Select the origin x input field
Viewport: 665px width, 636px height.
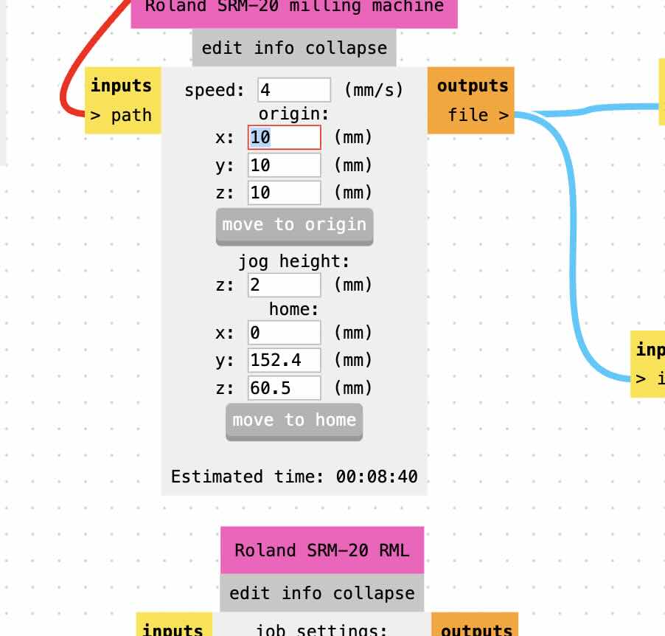point(284,137)
